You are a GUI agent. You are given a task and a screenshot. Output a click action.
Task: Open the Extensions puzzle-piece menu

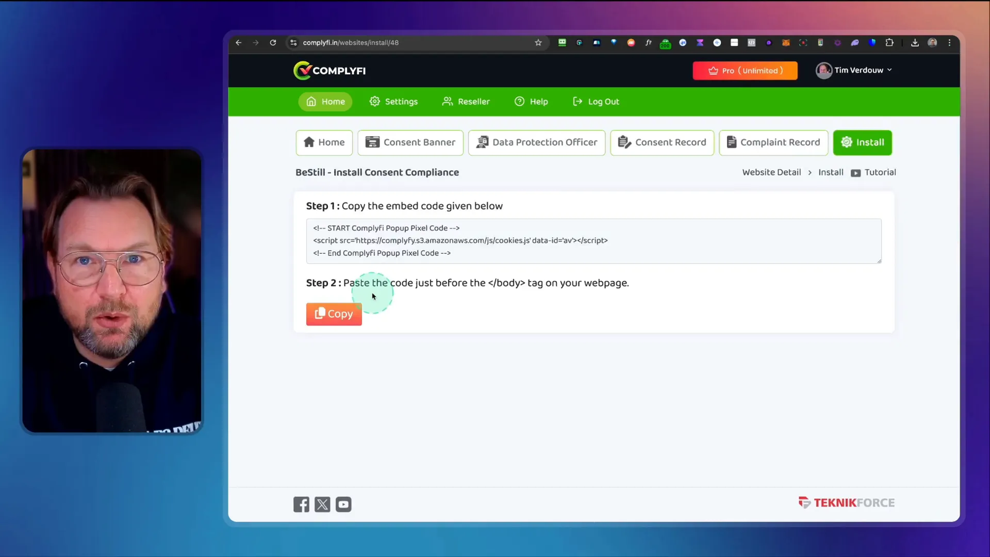click(x=889, y=43)
